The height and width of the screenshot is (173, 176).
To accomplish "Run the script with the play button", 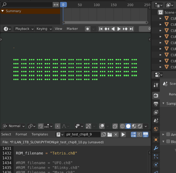I will pyautogui.click(x=123, y=134).
